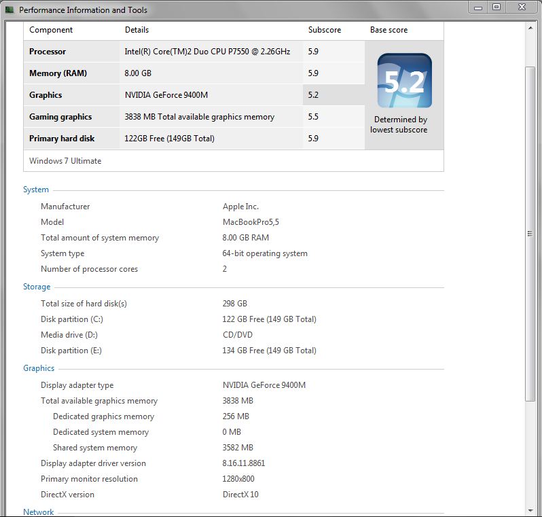Click the NVIDIA GeForce 9400M detail in table

(166, 95)
